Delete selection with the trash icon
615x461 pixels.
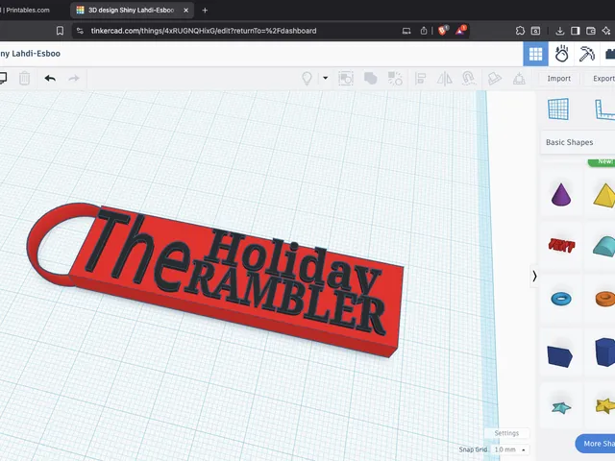24,79
